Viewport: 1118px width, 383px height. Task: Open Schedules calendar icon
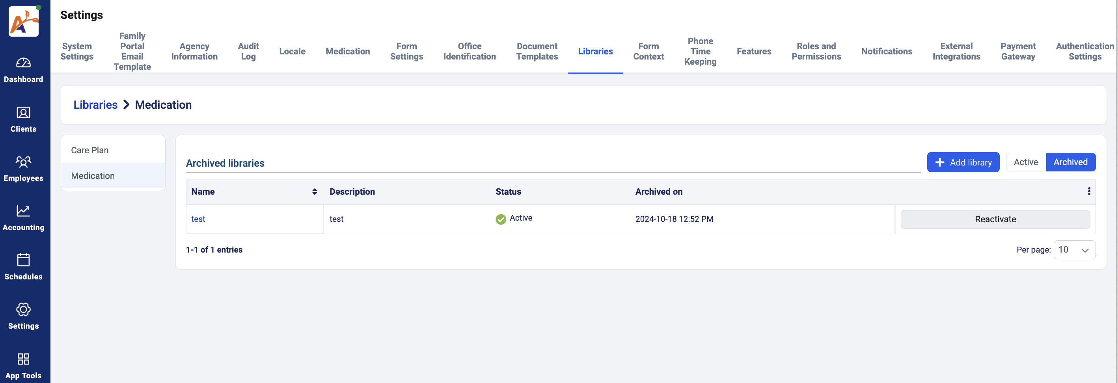(x=23, y=260)
